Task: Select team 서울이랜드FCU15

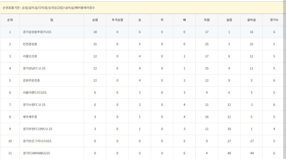Action: tap(35, 93)
